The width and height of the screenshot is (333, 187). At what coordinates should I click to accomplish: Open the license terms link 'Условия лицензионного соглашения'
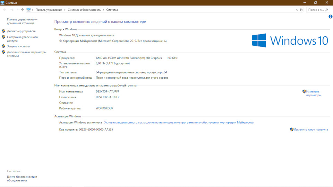point(179,123)
